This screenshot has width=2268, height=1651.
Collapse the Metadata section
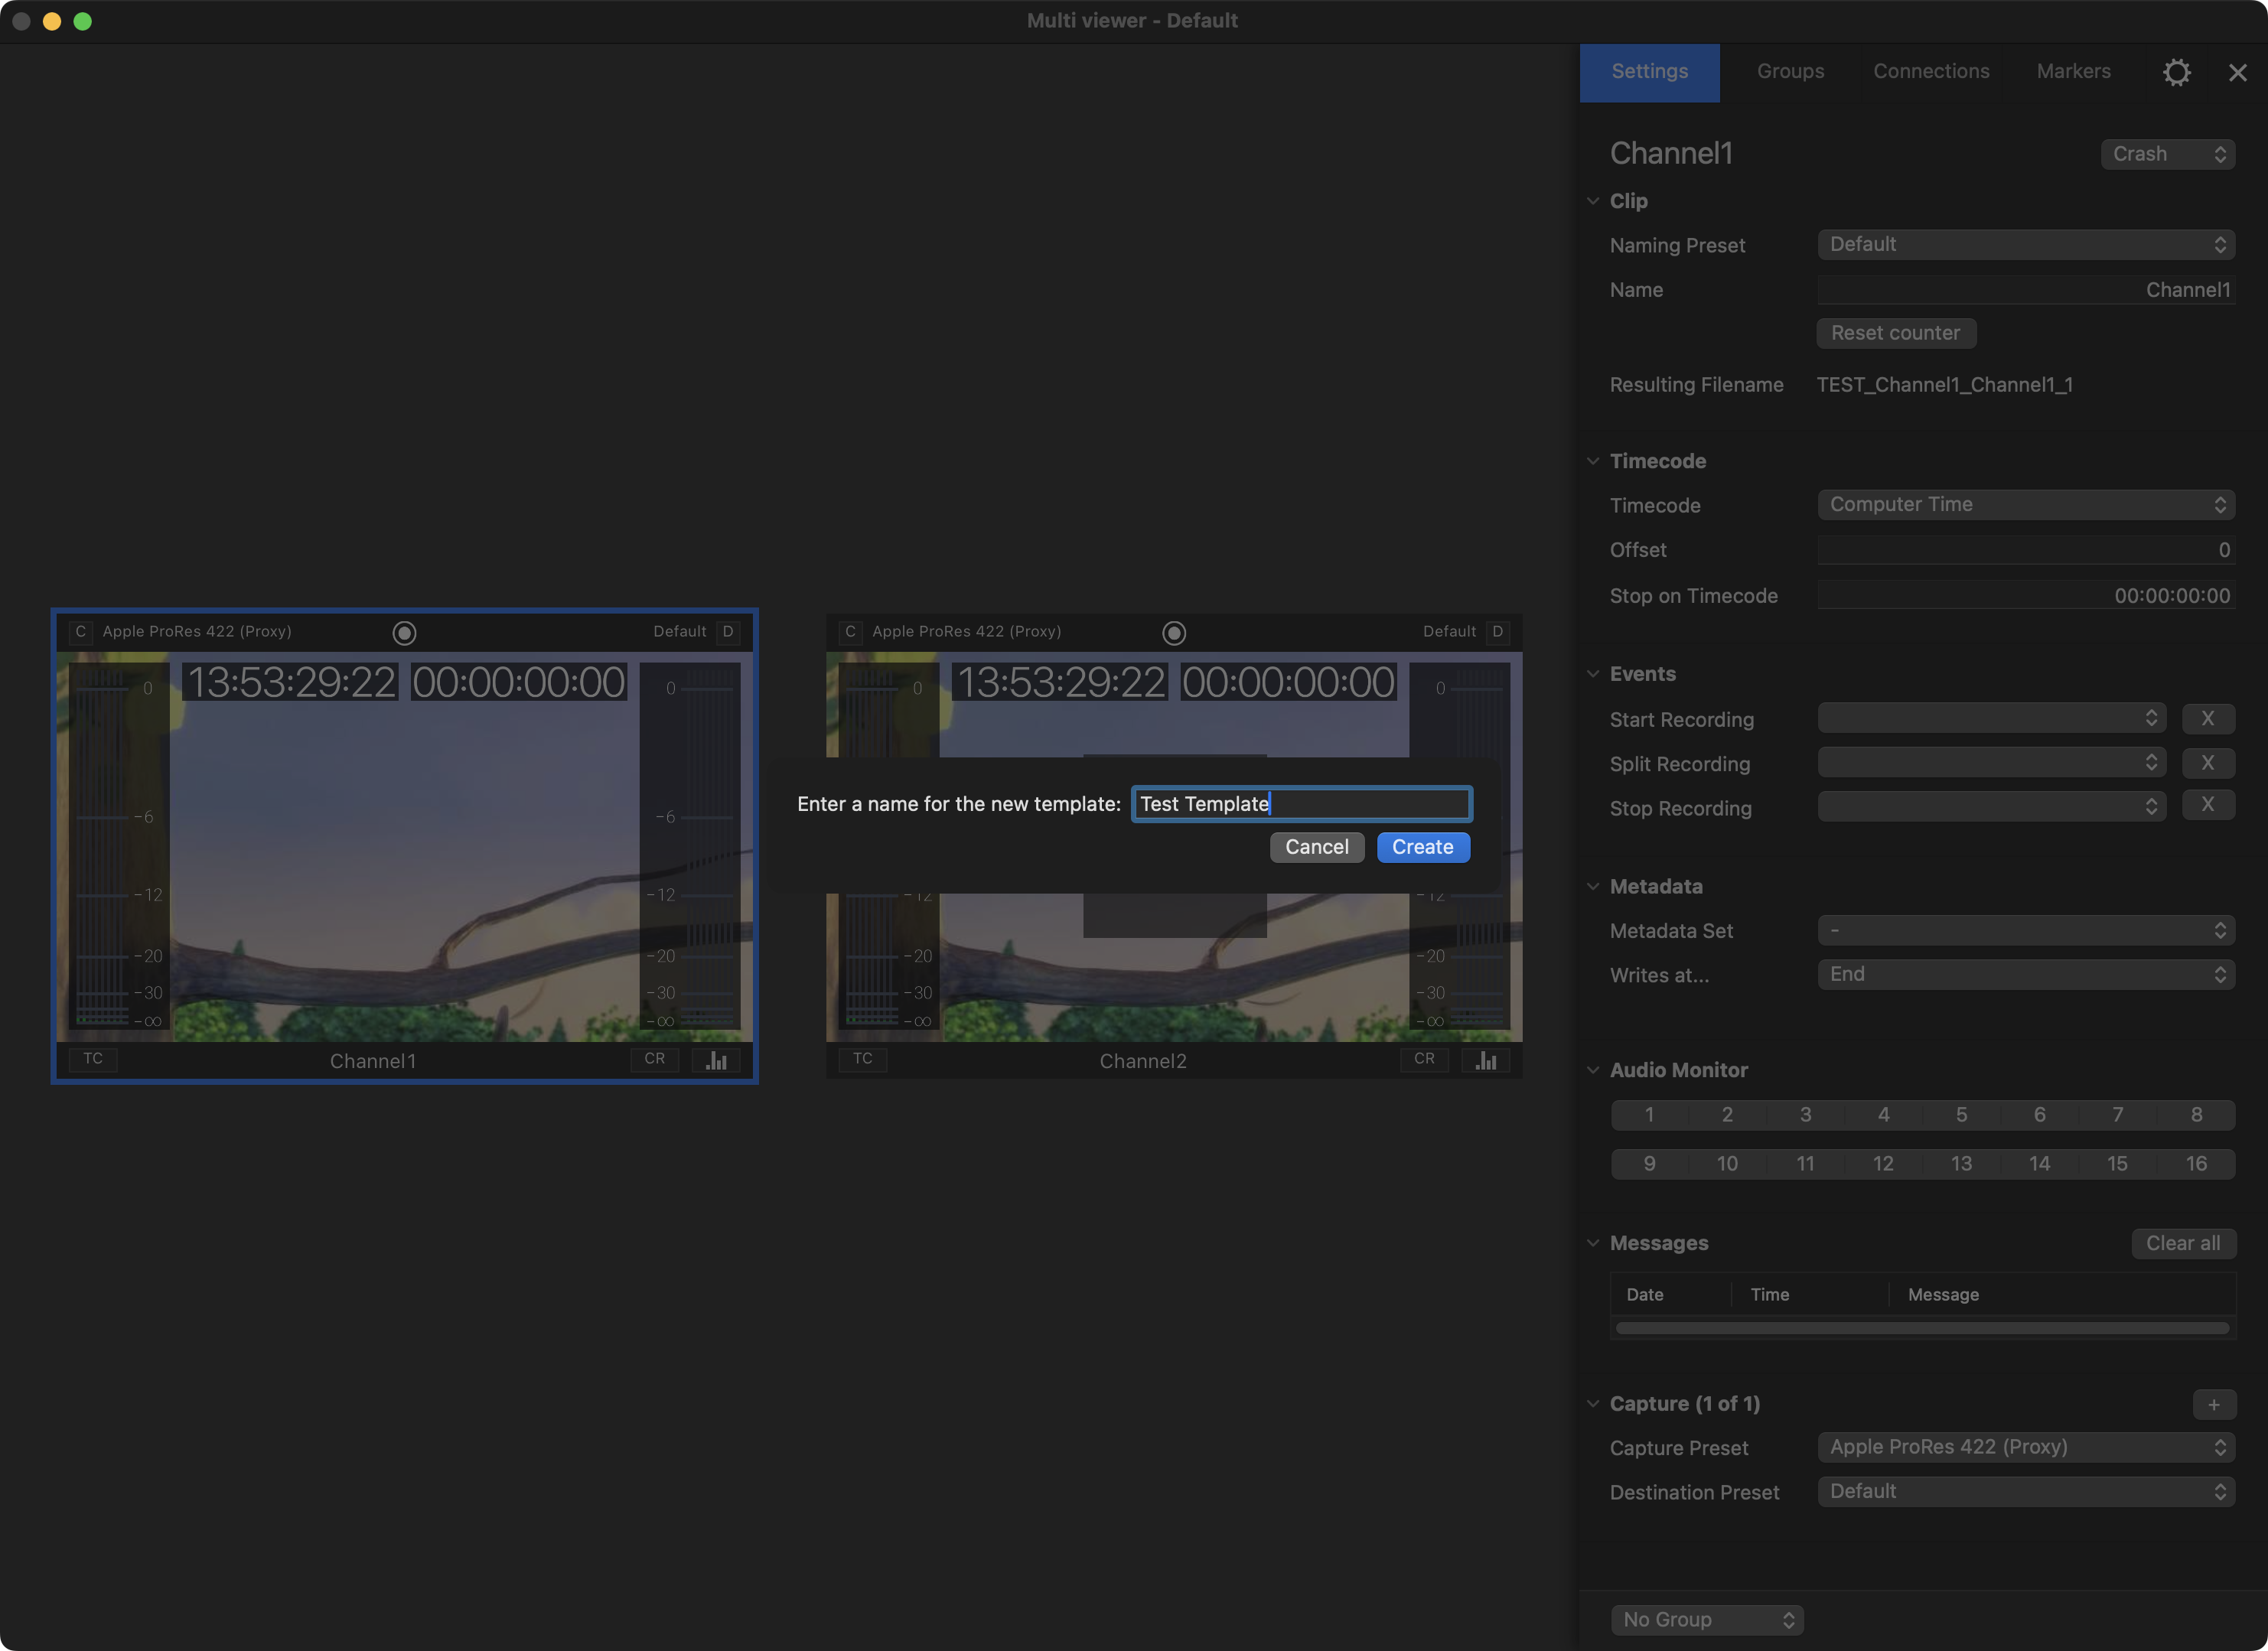tap(1593, 886)
